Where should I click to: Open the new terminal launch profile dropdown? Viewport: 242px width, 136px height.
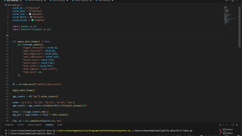(223, 125)
